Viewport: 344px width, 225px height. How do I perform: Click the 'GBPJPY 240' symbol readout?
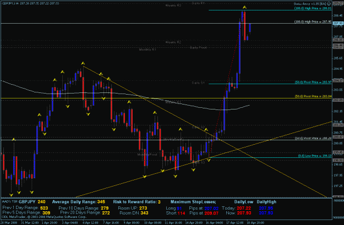pyautogui.click(x=32, y=202)
